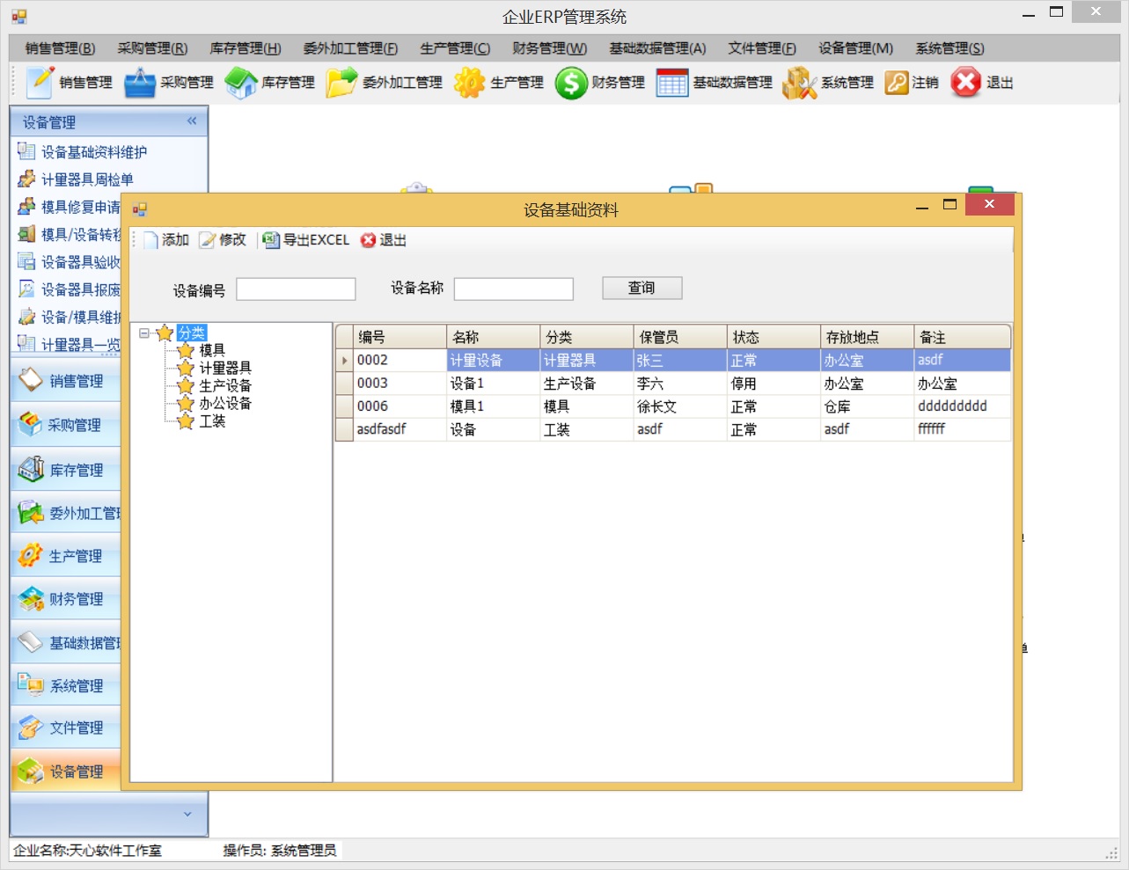Click the 设备编号 input field

pyautogui.click(x=296, y=289)
